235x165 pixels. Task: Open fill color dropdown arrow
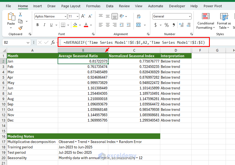[x=80, y=25]
